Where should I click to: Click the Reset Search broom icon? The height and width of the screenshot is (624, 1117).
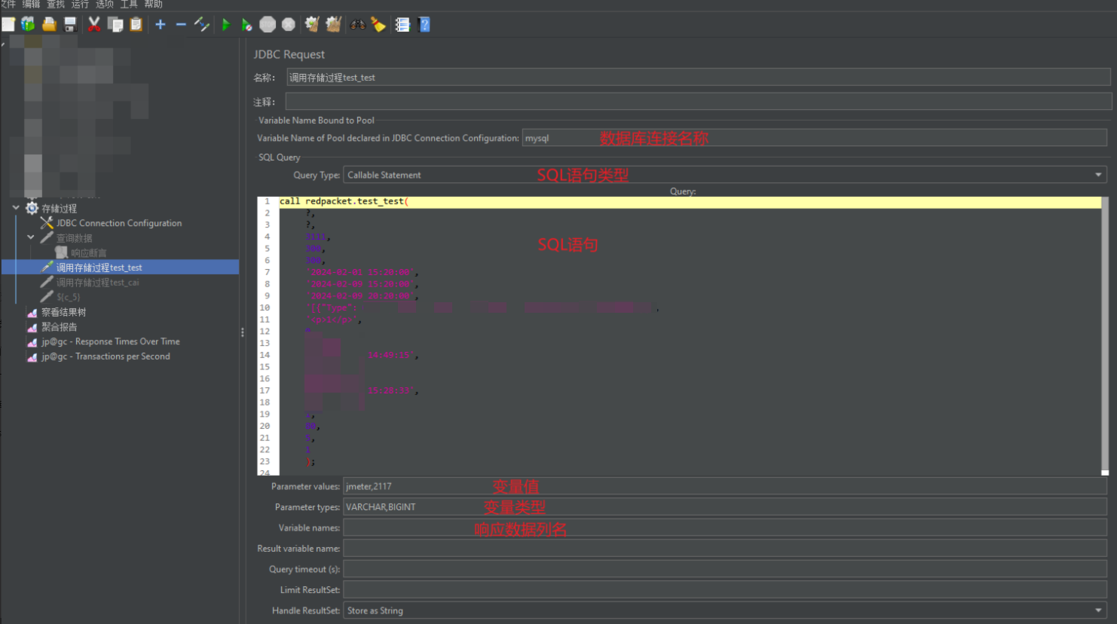[x=378, y=25]
